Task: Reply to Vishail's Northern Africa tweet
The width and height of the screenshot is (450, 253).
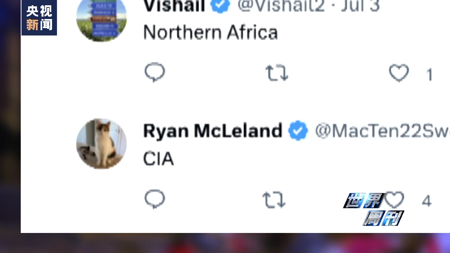Action: coord(155,72)
